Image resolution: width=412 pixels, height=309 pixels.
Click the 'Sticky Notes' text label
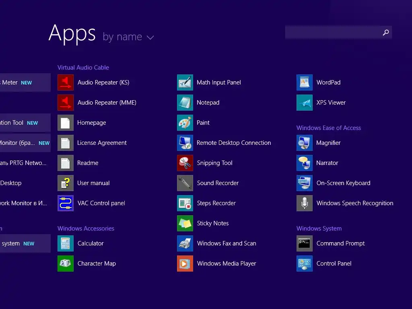click(x=213, y=223)
